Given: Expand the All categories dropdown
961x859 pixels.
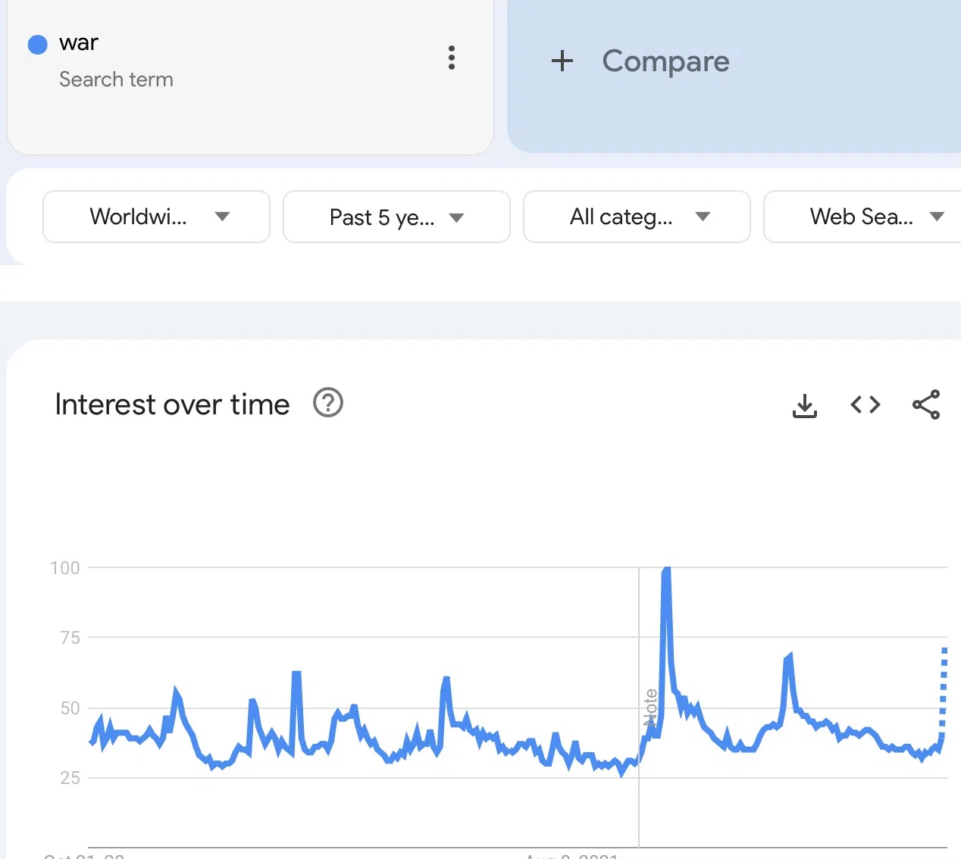Looking at the screenshot, I should pyautogui.click(x=637, y=217).
